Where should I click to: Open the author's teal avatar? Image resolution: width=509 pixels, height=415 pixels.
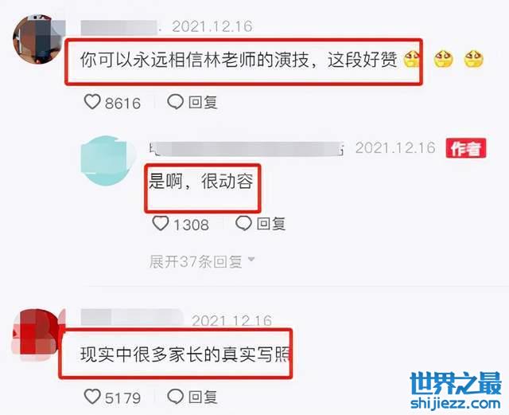106,161
